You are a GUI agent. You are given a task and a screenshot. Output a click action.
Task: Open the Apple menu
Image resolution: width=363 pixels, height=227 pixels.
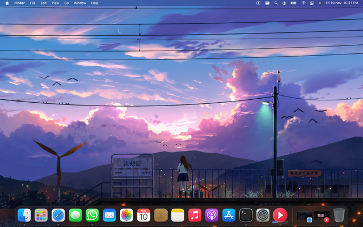point(7,3)
